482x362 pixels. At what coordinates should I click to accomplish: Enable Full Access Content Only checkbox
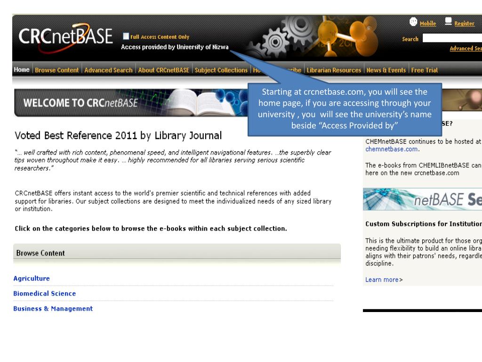[x=126, y=36]
